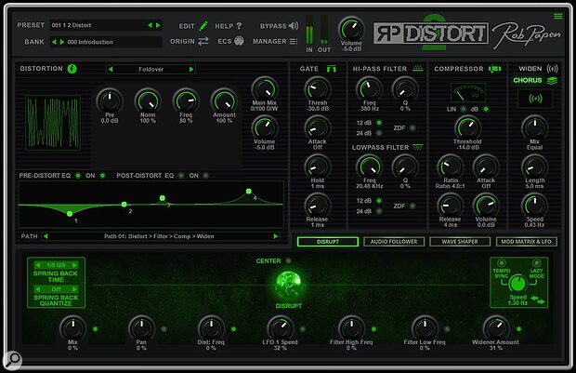The image size is (576, 373).
Task: Click the speed direction arrows icon
Action: (538, 300)
